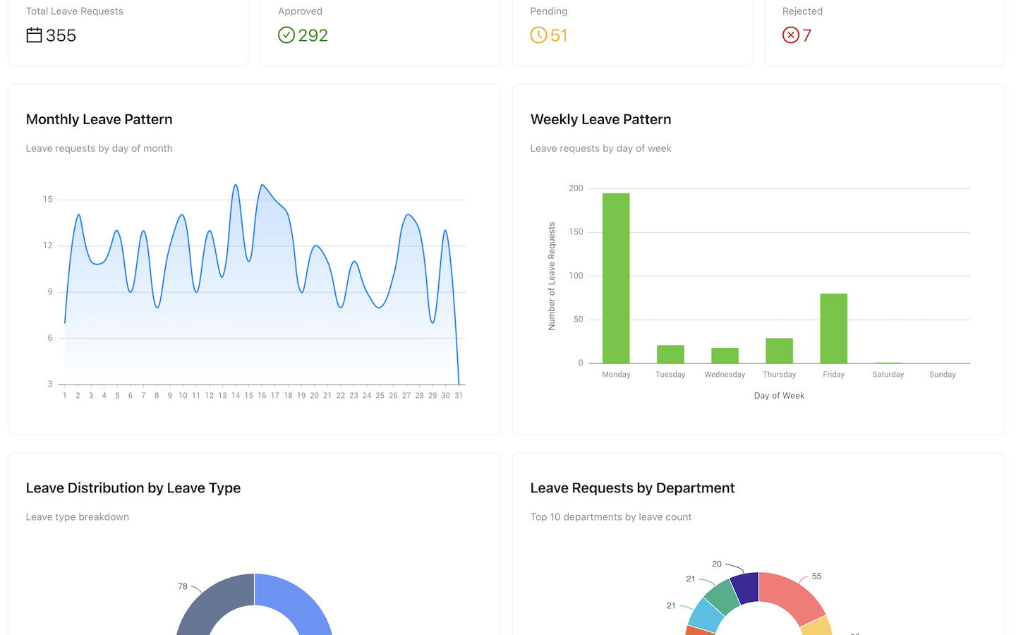Click the green department segment labeled 21
1016x635 pixels.
(x=722, y=597)
